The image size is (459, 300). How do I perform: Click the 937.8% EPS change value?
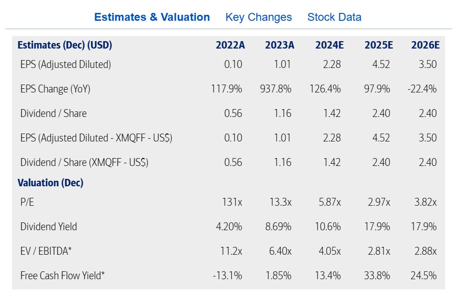click(276, 89)
